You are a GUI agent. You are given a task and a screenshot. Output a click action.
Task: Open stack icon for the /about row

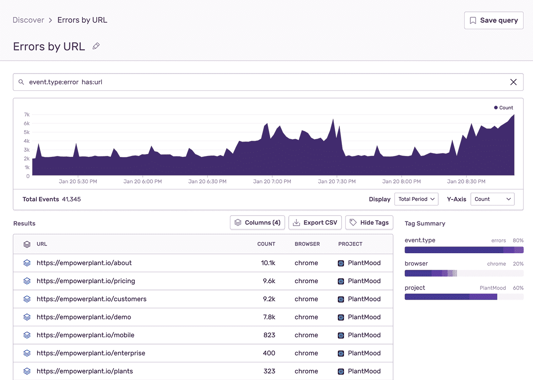27,263
